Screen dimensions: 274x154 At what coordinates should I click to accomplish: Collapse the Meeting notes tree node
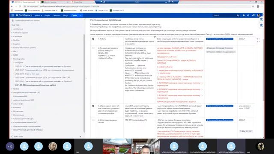coord(12,59)
